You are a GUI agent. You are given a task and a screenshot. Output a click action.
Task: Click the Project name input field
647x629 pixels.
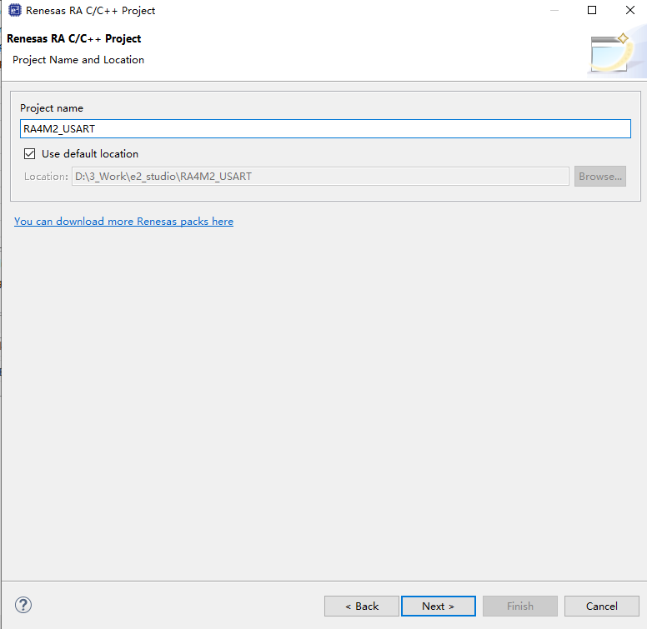click(x=325, y=128)
